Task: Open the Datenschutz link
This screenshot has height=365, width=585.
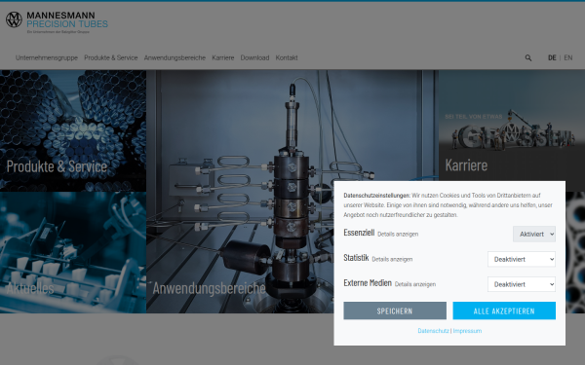Action: point(433,331)
